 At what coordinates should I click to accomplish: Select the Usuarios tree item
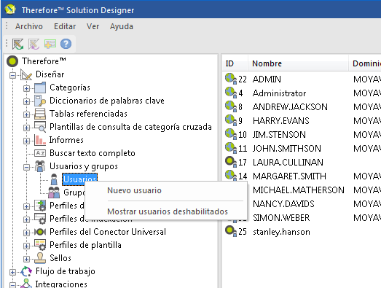point(79,179)
